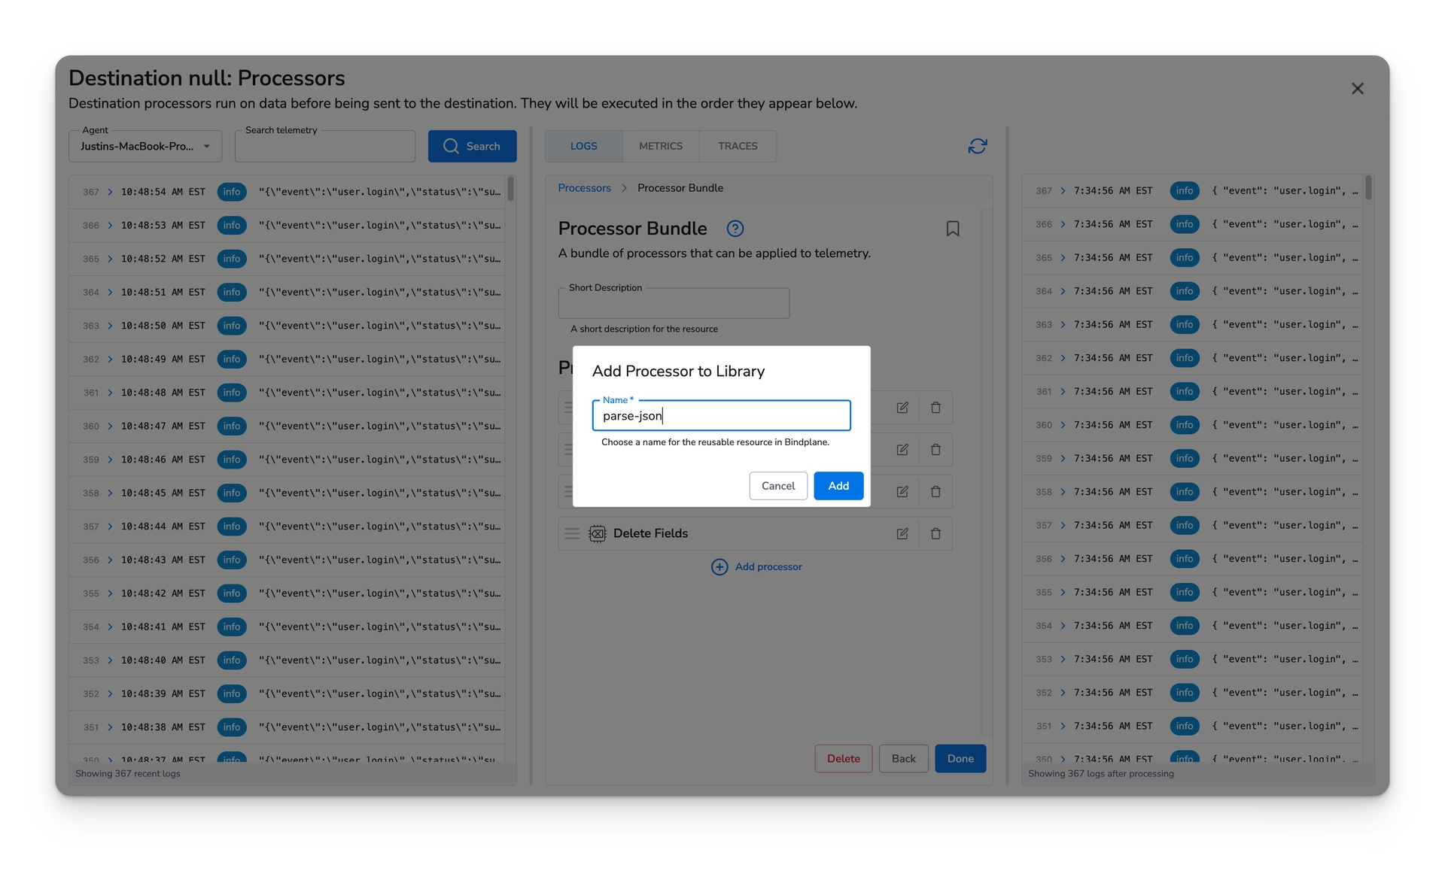Click the Name input field
Viewport: 1445px width, 871px height.
coord(721,416)
